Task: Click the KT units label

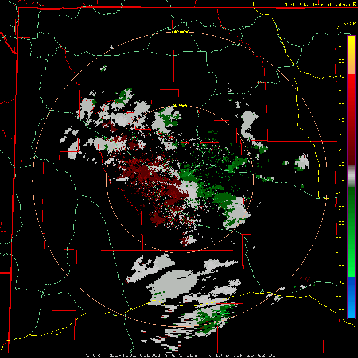Action: 340,27
